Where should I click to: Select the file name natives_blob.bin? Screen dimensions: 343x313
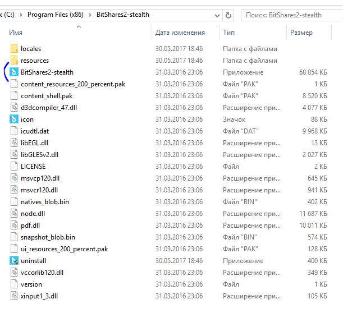point(45,202)
